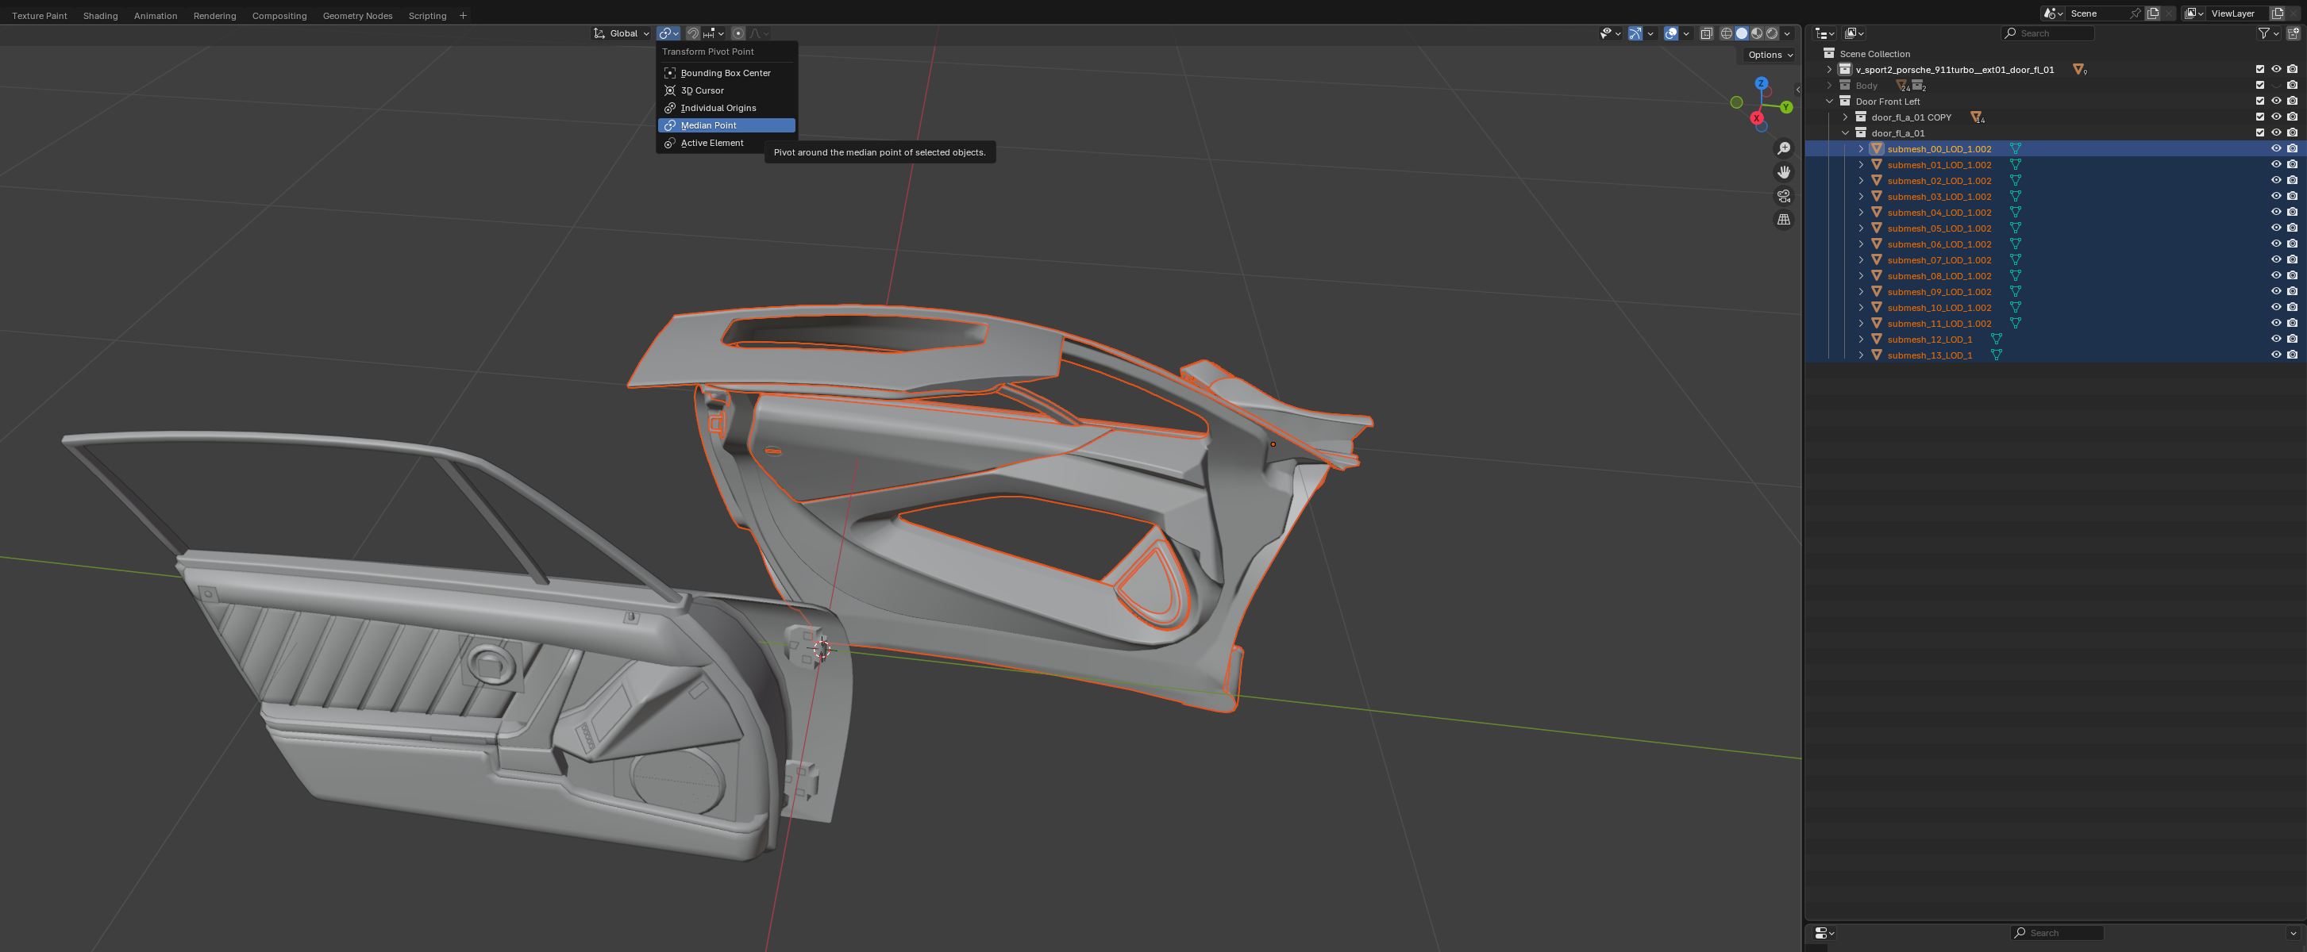Switch to perspective/orthographic grid icon
The image size is (2307, 952).
tap(1783, 219)
